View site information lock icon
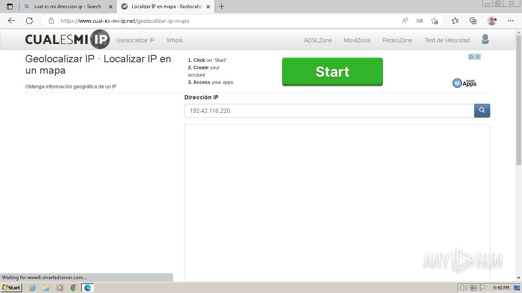Screen dimensions: 522x293 click(x=51, y=21)
